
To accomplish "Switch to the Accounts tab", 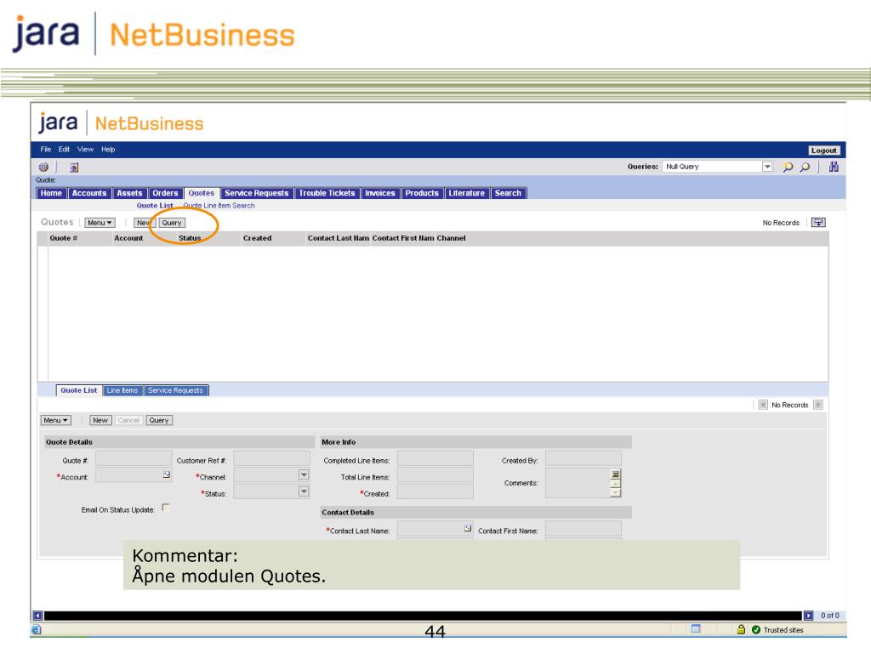I will click(88, 193).
